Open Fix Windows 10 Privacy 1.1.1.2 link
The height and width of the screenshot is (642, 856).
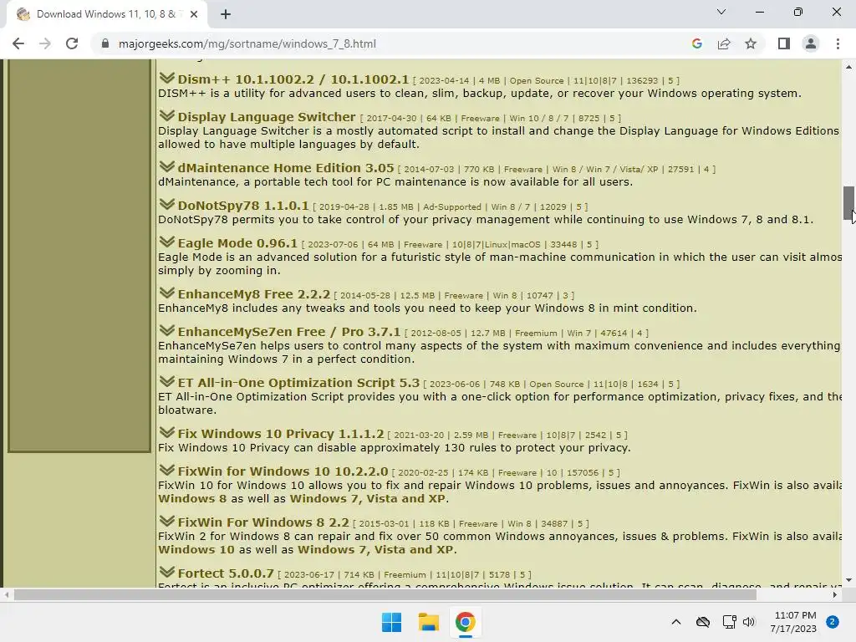coord(281,434)
